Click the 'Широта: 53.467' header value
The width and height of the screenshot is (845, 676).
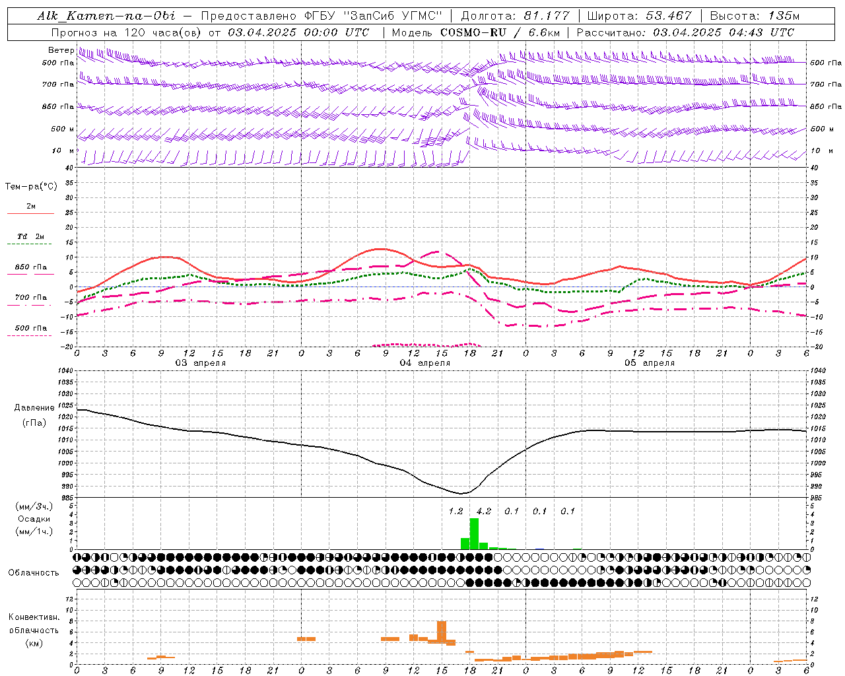[639, 16]
